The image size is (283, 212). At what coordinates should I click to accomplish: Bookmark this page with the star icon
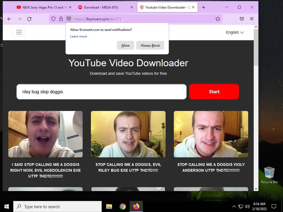pos(218,19)
